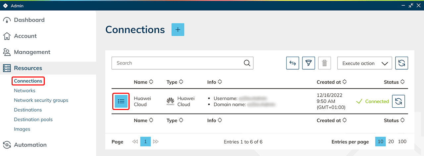Expand the Execute action dropdown

(364, 63)
